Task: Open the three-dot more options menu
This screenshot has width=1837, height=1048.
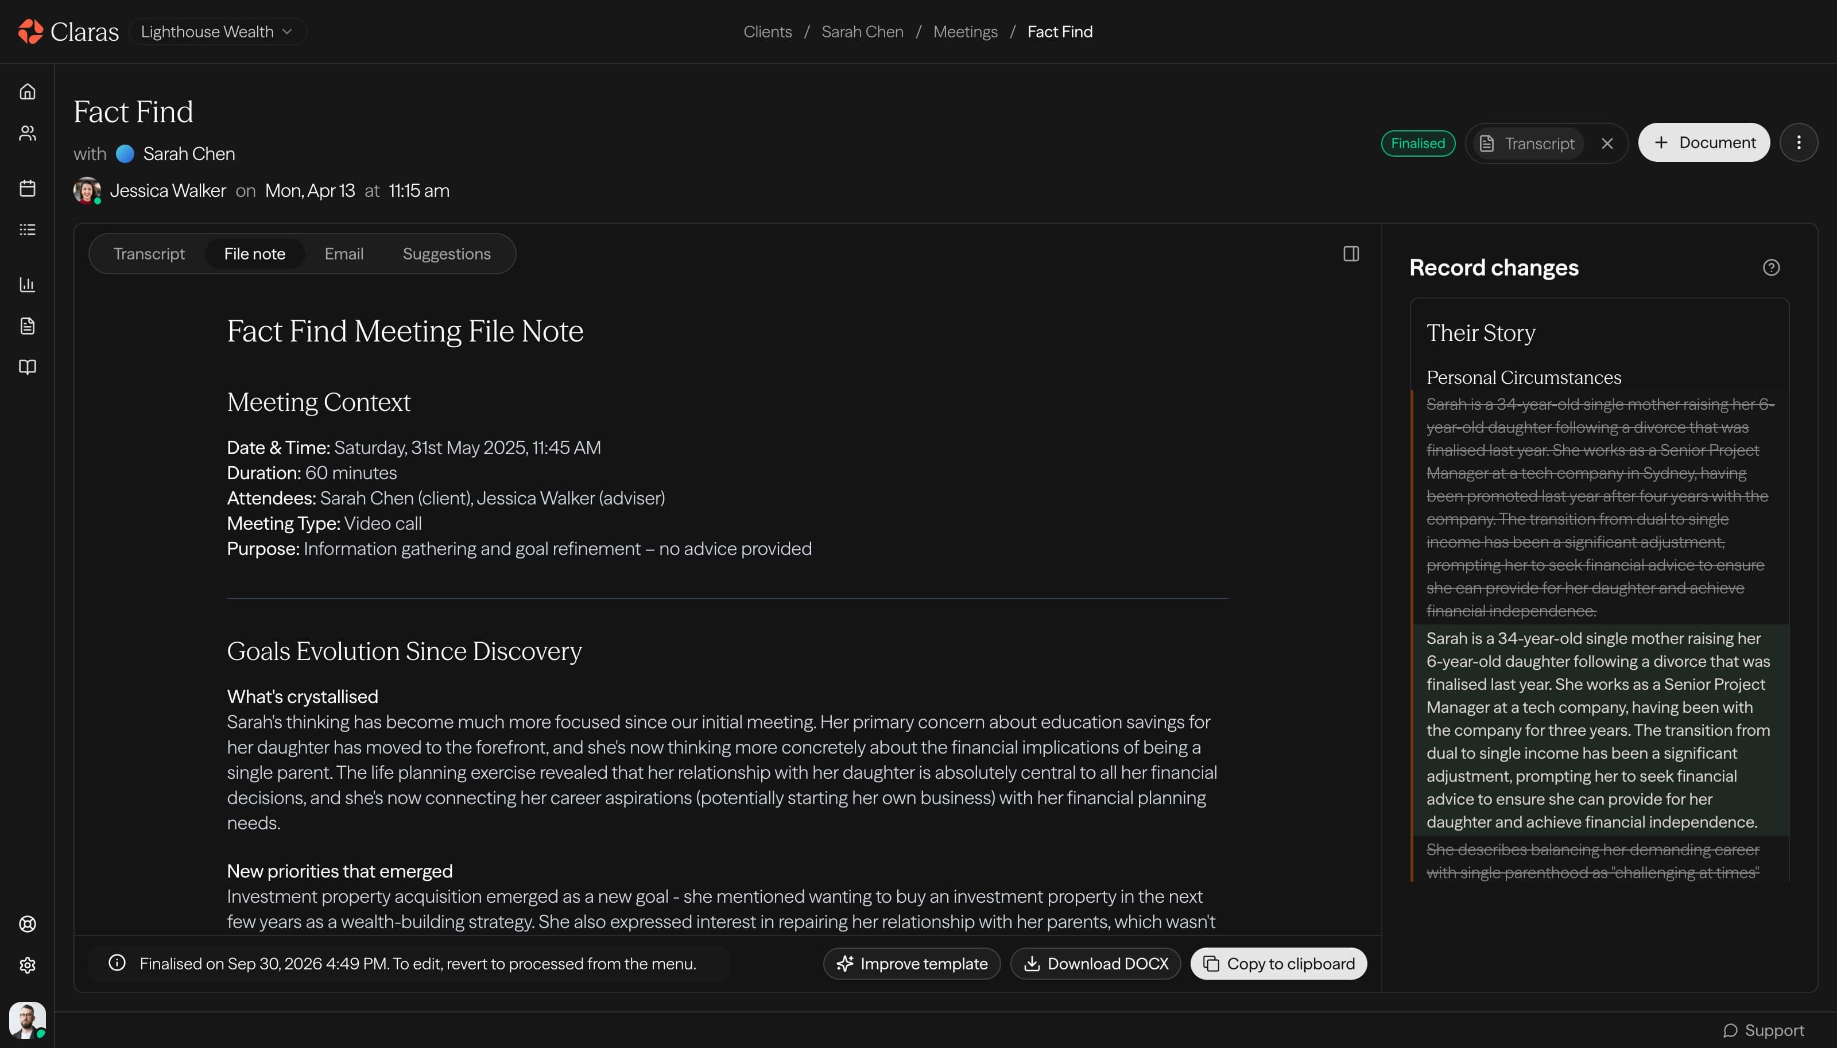Action: tap(1798, 142)
